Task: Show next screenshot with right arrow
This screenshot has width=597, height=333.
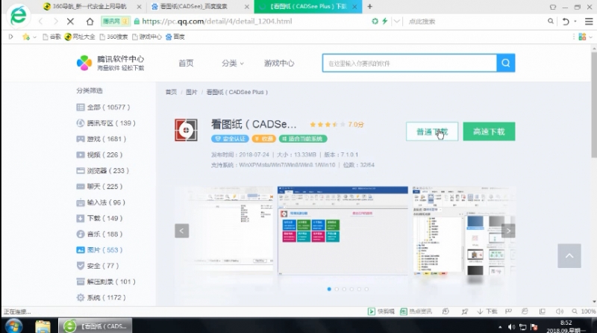Action: 508,231
